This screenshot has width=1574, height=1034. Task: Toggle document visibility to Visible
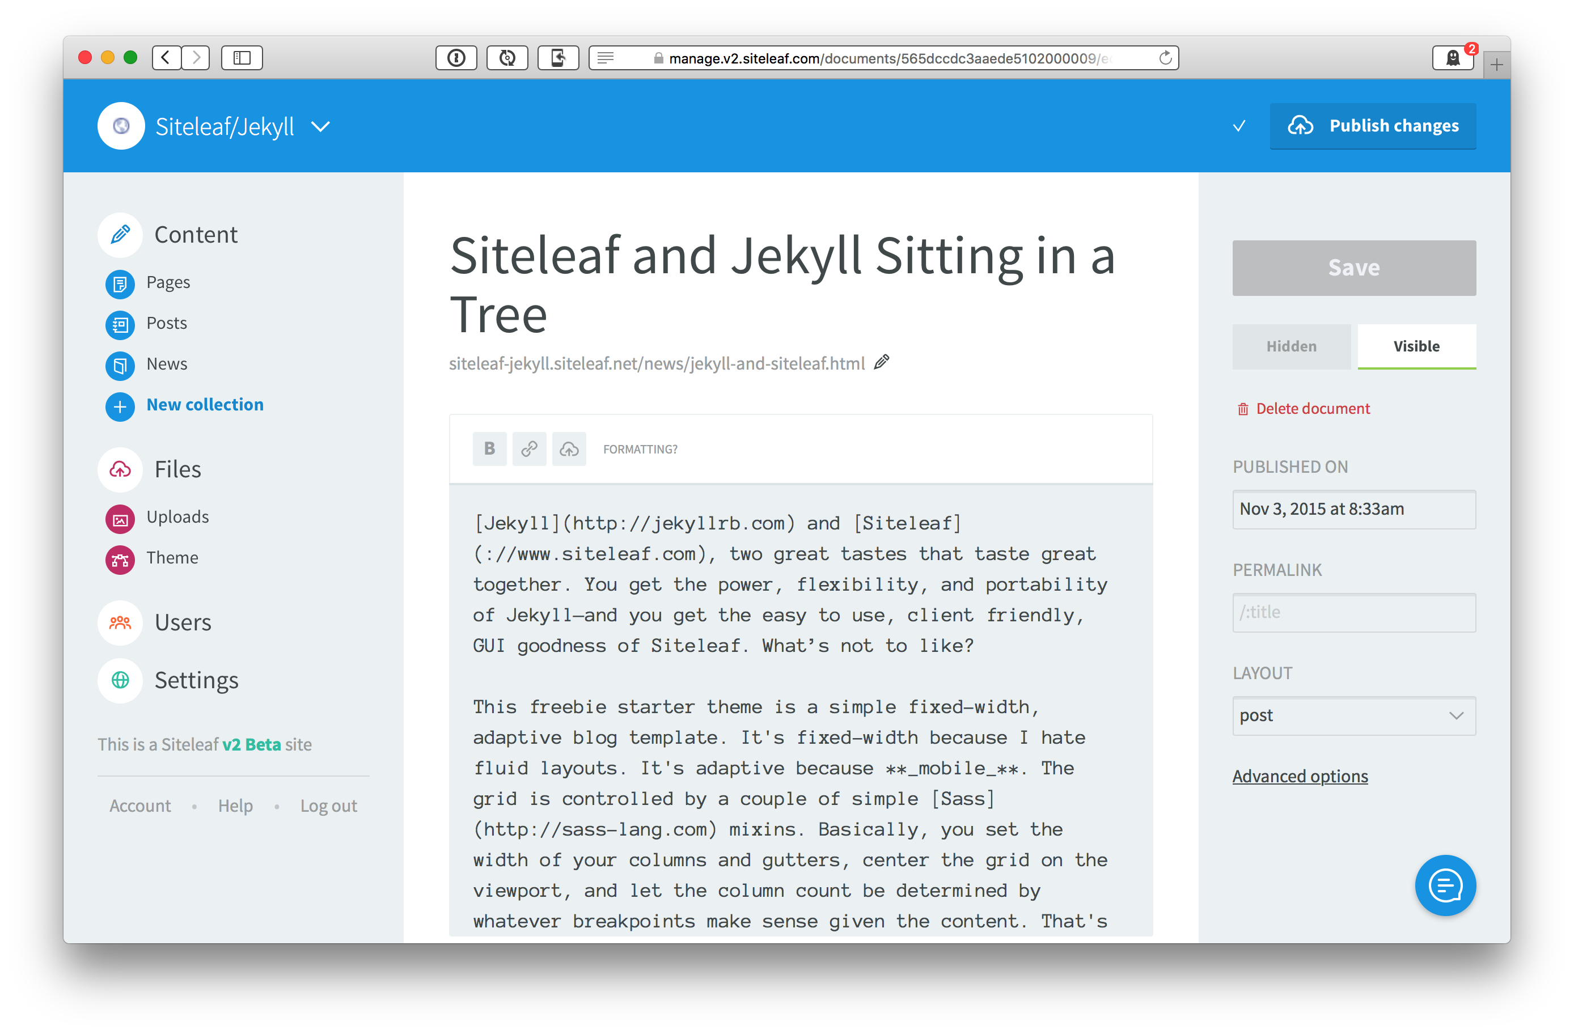[x=1414, y=345]
